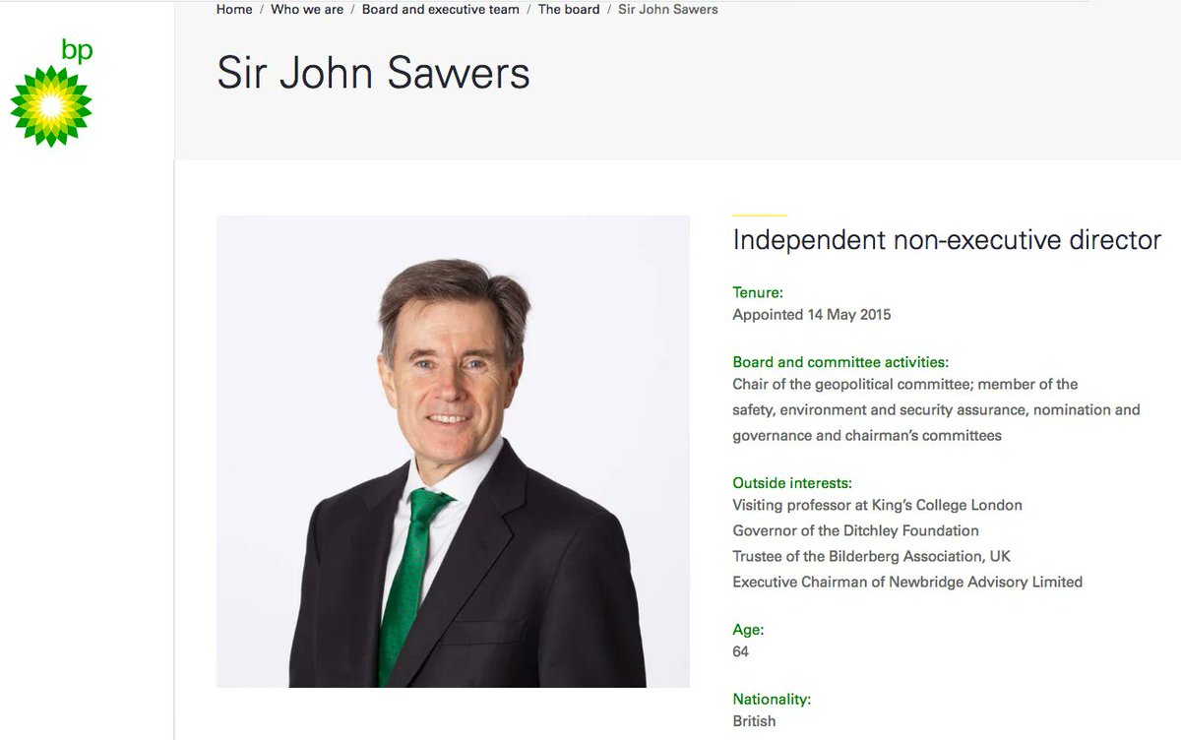This screenshot has height=740, width=1181.
Task: Select the Tenure label
Action: (758, 292)
